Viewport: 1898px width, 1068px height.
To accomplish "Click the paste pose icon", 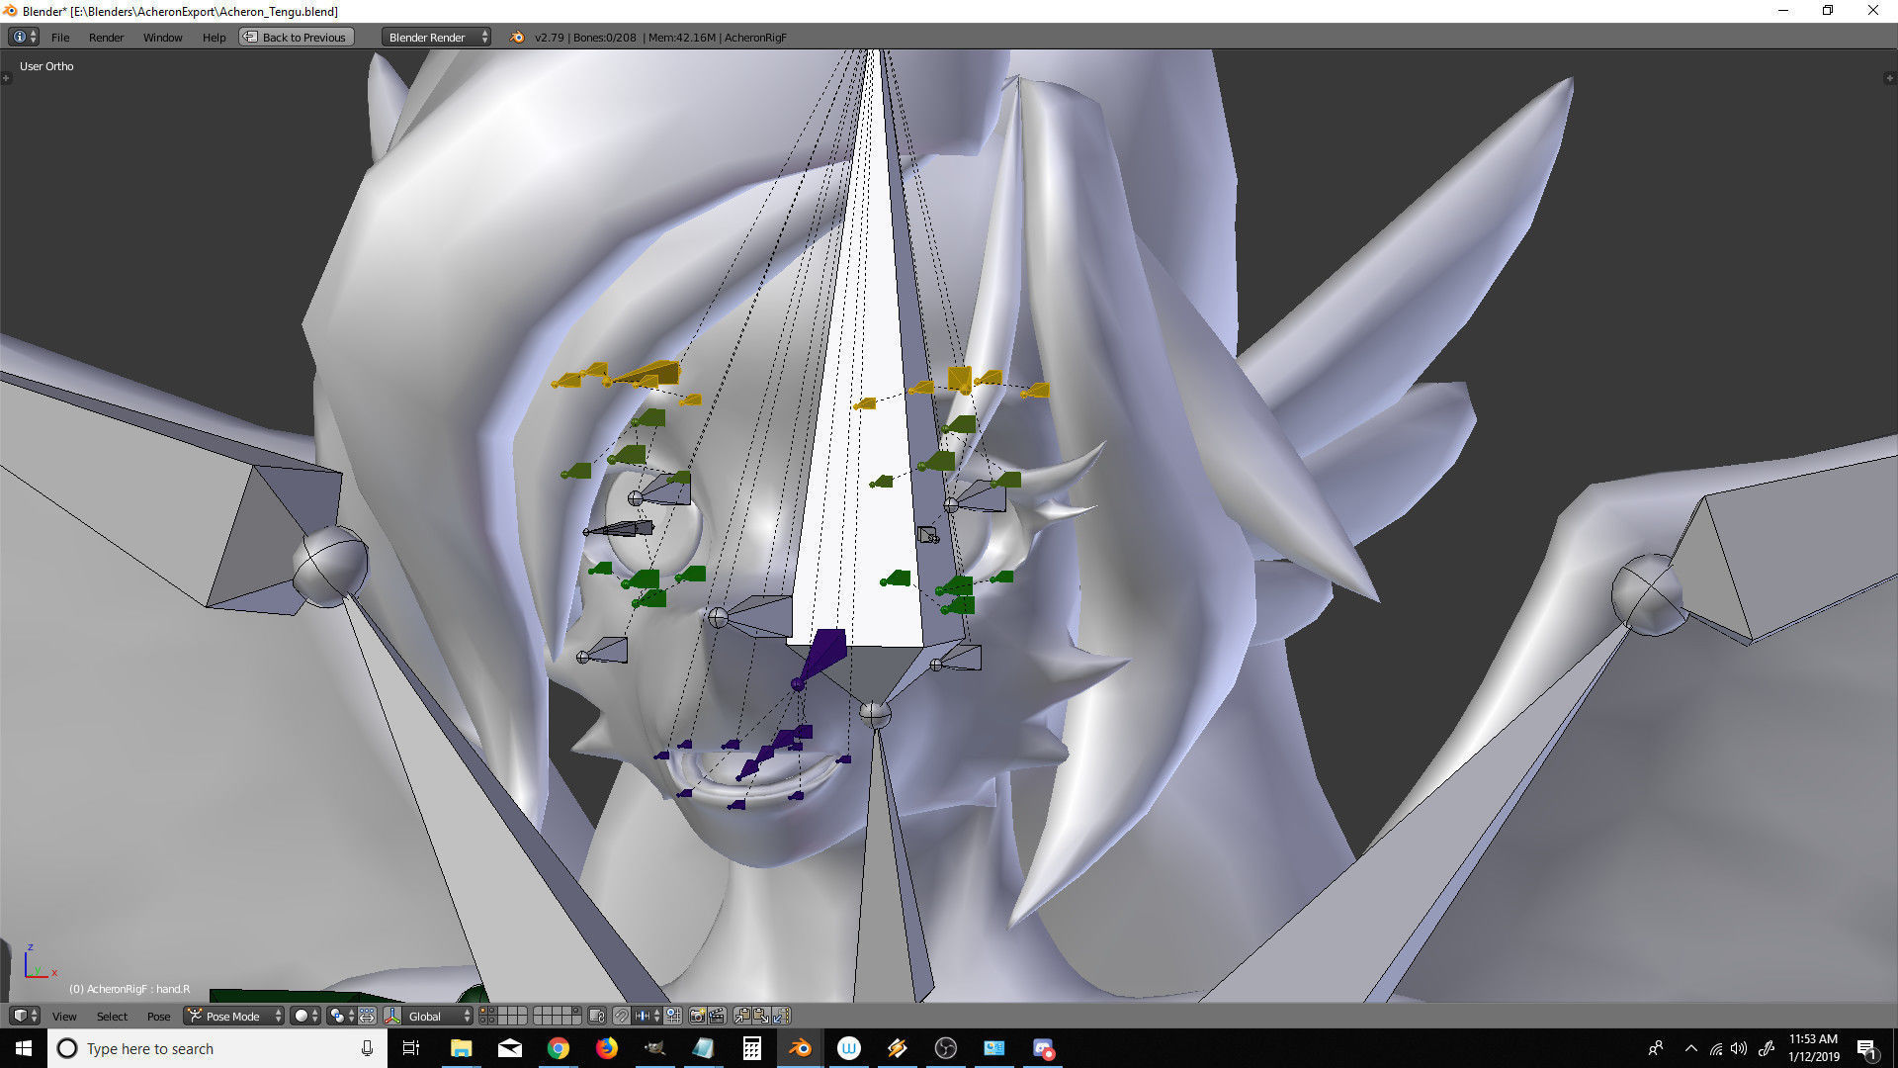I will [761, 1016].
